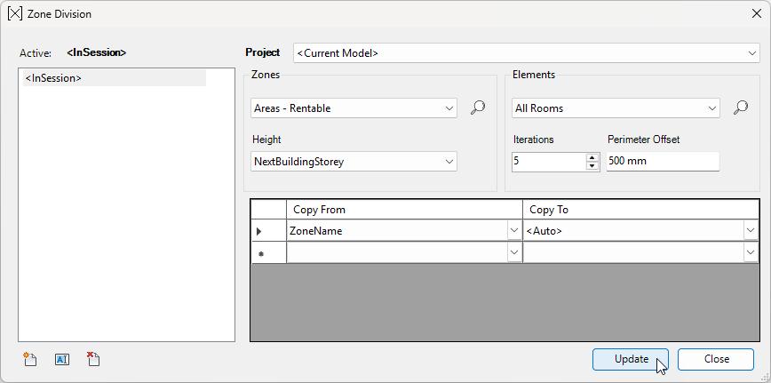
Task: Click the magnifier next to Elements dropdown
Action: pyautogui.click(x=740, y=108)
